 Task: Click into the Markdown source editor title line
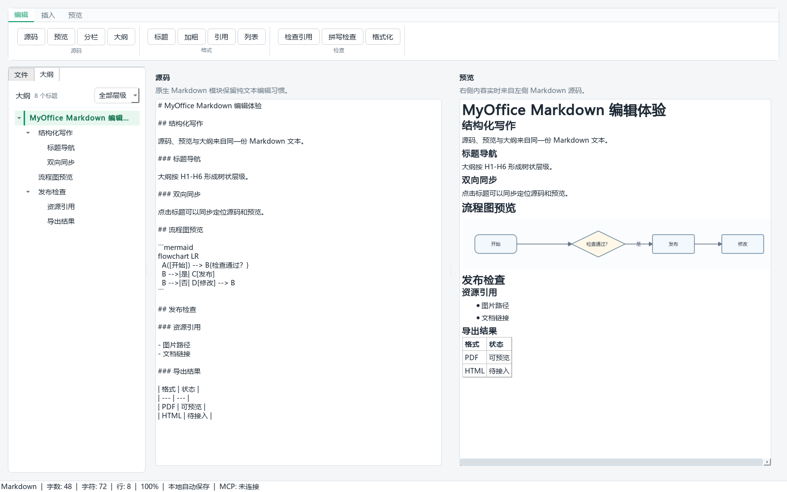coord(210,106)
